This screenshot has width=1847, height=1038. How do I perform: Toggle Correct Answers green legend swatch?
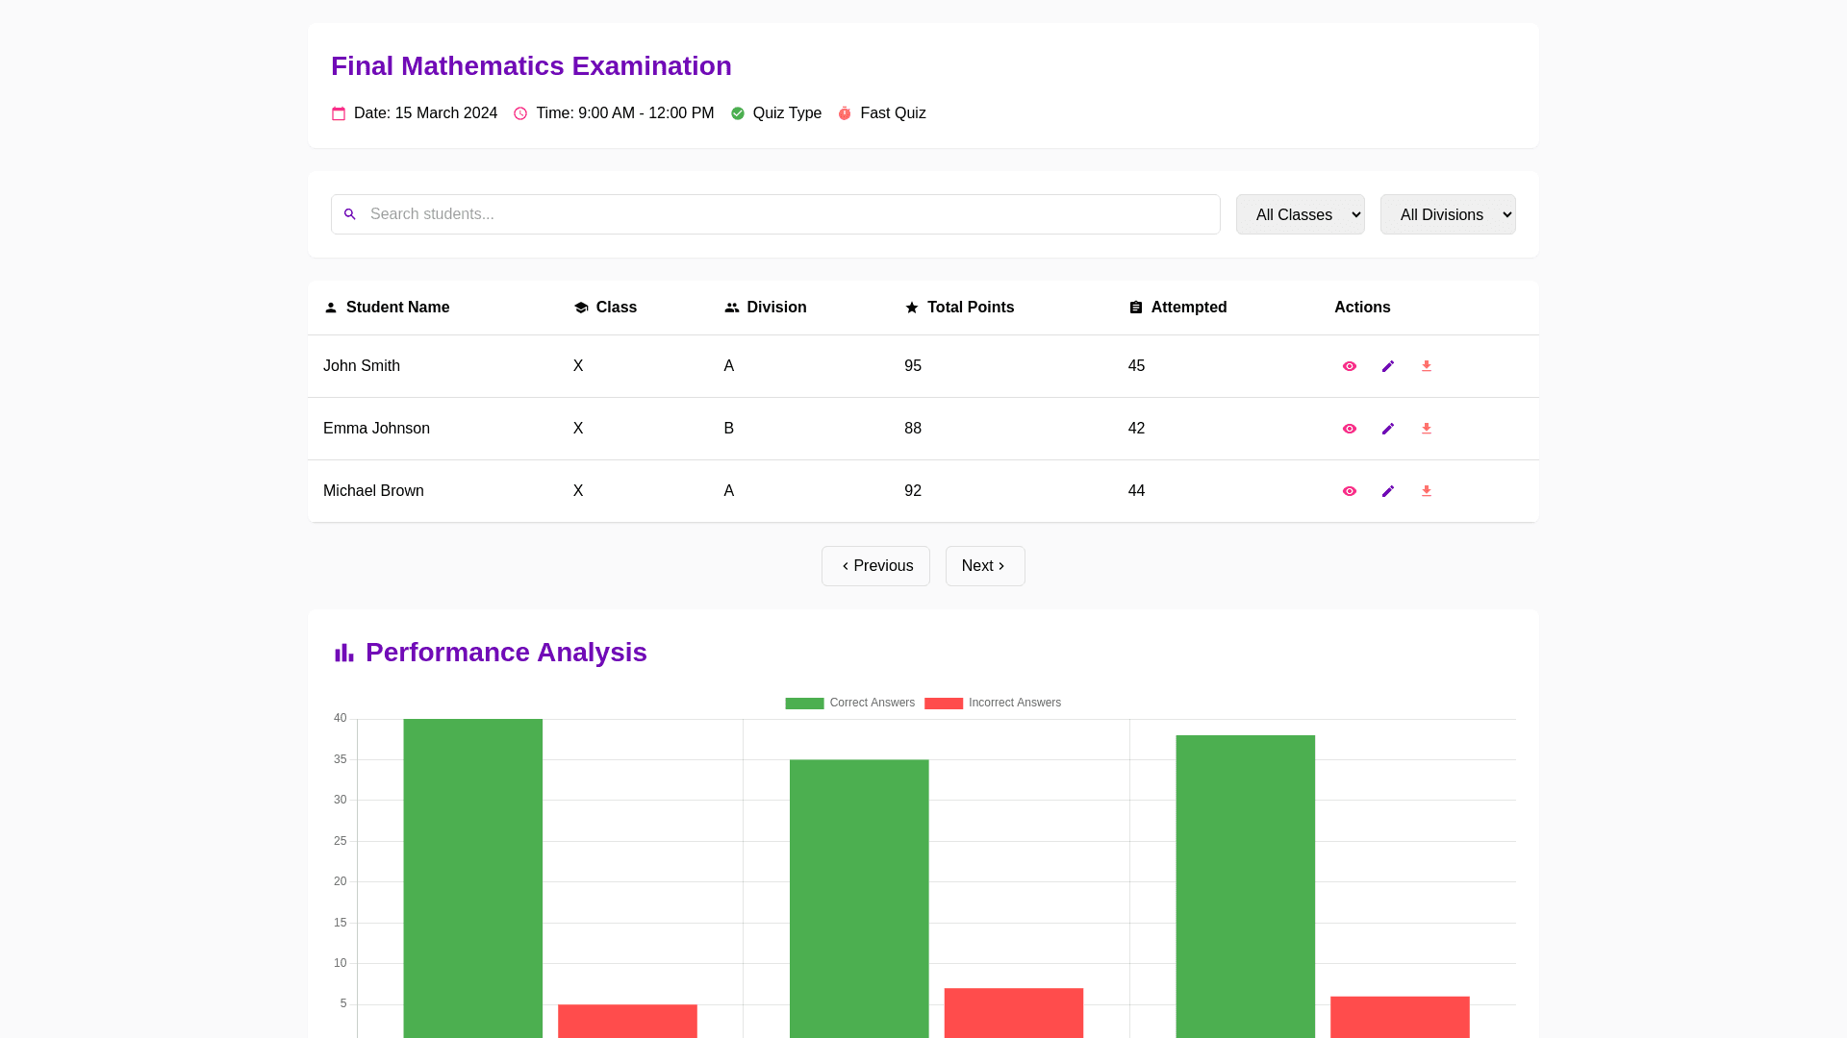pos(804,704)
